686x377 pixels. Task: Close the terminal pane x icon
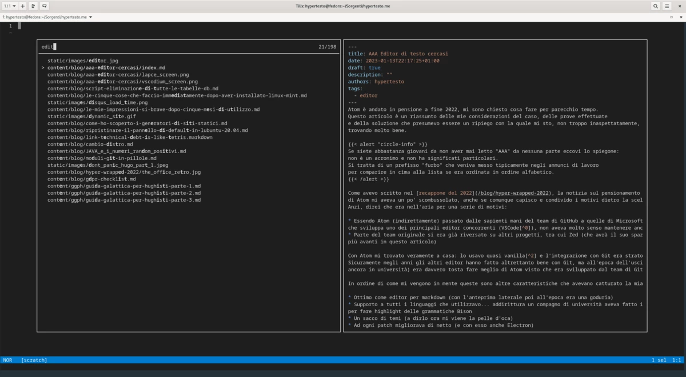680,17
